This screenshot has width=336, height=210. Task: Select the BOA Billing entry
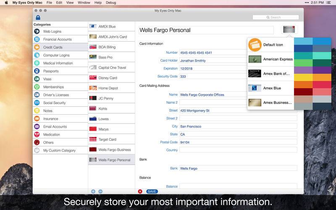pyautogui.click(x=111, y=47)
